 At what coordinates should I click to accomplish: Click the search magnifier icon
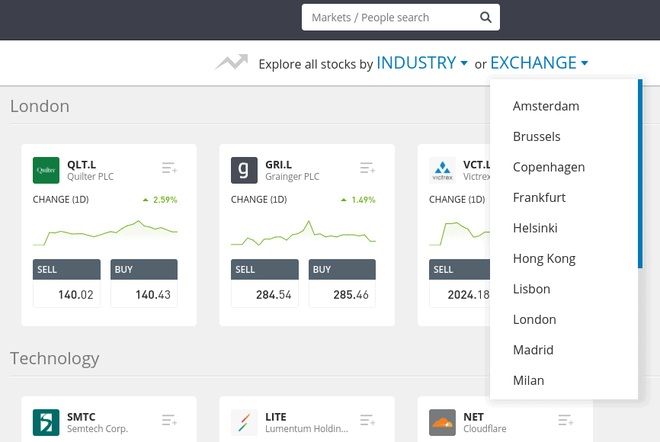(x=485, y=18)
